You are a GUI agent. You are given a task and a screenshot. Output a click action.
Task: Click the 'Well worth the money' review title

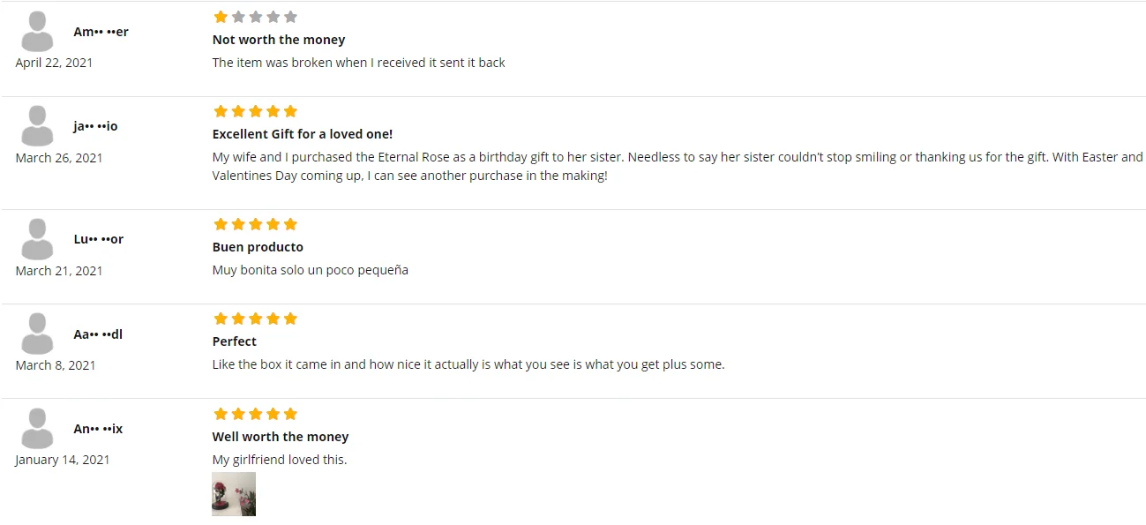pos(281,437)
